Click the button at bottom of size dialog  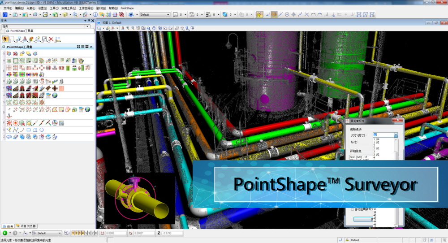(363, 219)
